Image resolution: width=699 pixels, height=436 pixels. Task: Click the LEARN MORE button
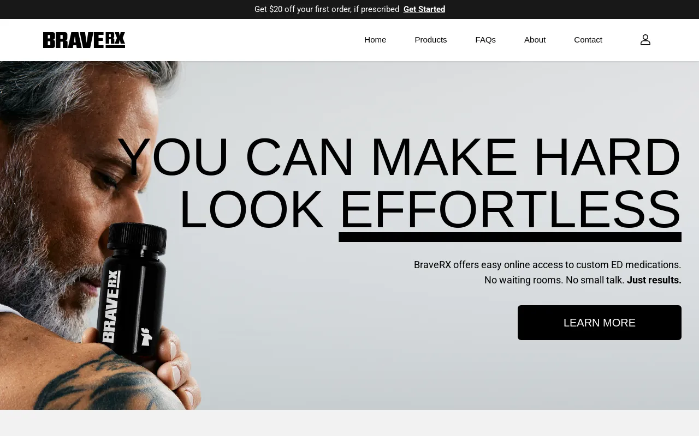[600, 323]
